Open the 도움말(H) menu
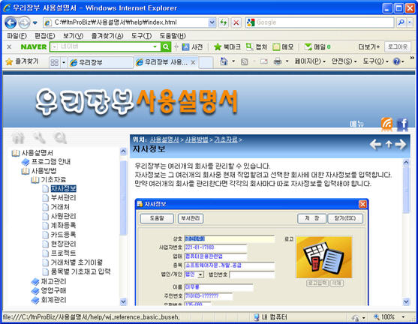Viewport: 418px width, 324px height. pyautogui.click(x=173, y=36)
